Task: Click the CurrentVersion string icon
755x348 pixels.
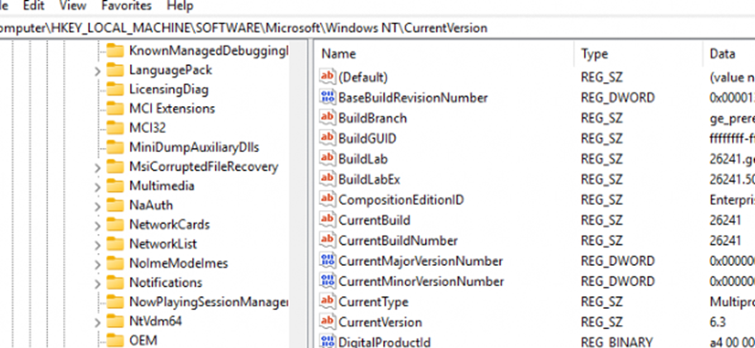Action: coord(328,322)
